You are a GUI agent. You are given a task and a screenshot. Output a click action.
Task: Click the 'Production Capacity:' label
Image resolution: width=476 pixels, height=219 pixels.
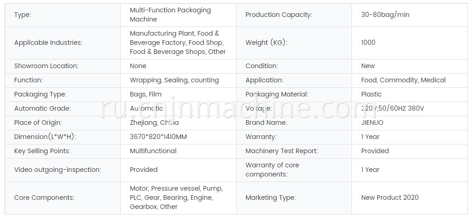coord(279,15)
